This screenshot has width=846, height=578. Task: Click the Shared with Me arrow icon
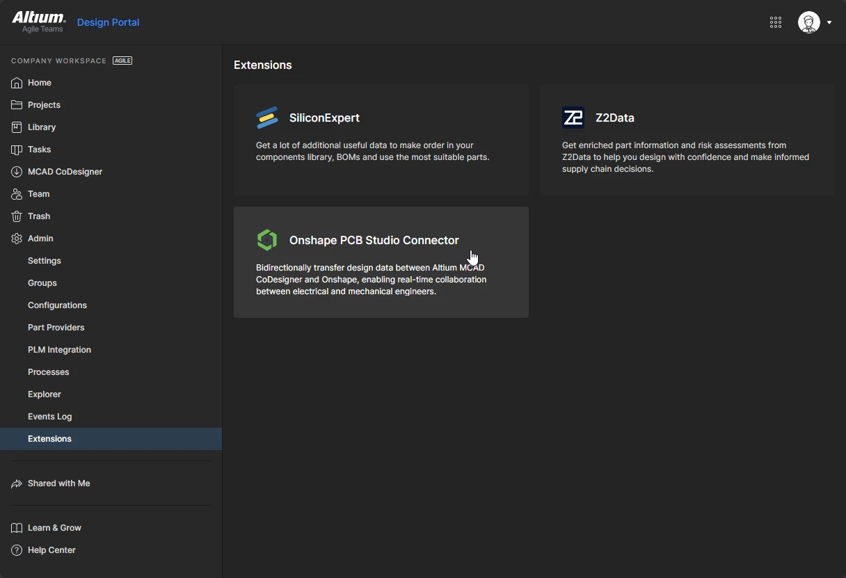17,483
